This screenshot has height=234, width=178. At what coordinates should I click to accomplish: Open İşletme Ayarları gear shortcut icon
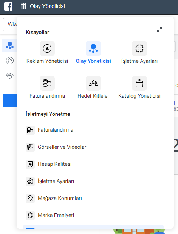pyautogui.click(x=139, y=48)
